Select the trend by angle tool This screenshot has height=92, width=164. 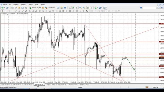(19, 11)
